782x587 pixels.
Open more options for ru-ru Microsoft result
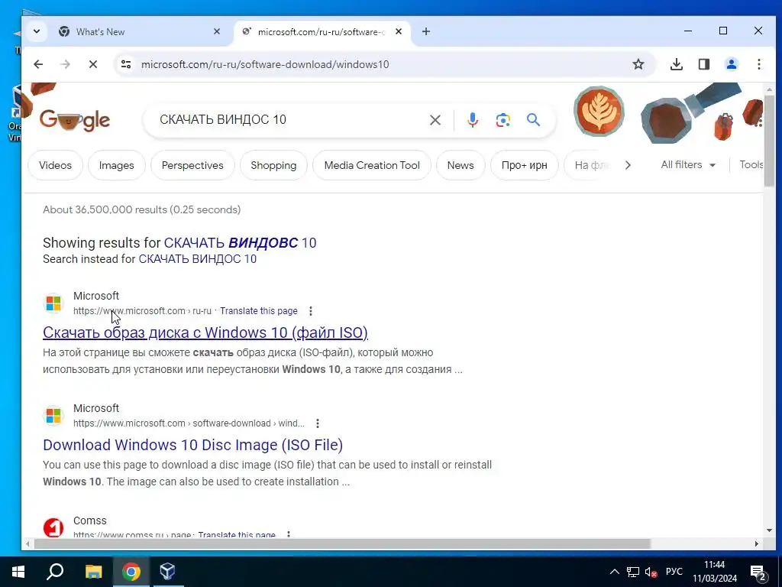click(x=311, y=311)
